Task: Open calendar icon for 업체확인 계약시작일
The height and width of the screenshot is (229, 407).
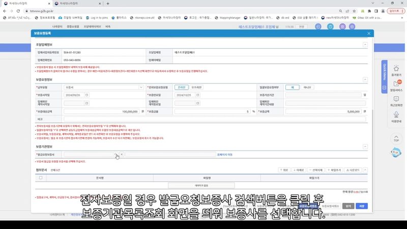Action: [86, 103]
